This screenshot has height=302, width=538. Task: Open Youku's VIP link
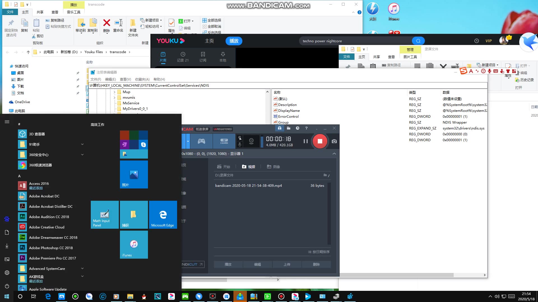tap(489, 41)
